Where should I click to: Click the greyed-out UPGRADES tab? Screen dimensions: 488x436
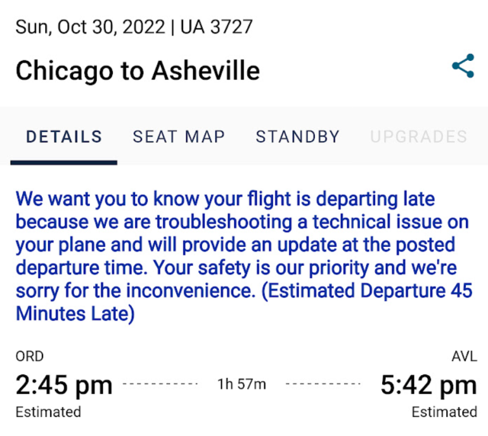419,136
